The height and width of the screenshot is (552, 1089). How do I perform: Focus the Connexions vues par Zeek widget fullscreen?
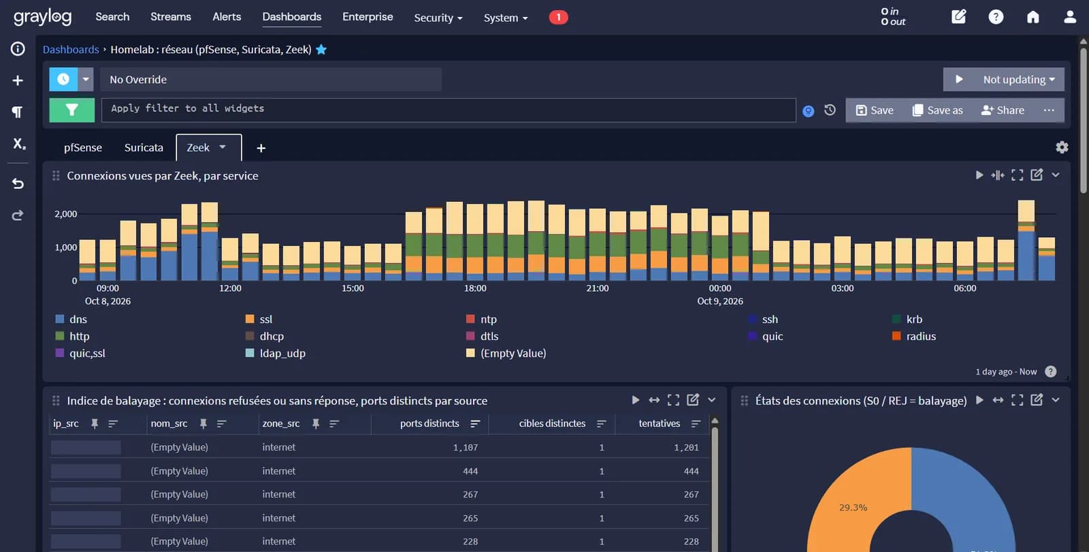1018,175
